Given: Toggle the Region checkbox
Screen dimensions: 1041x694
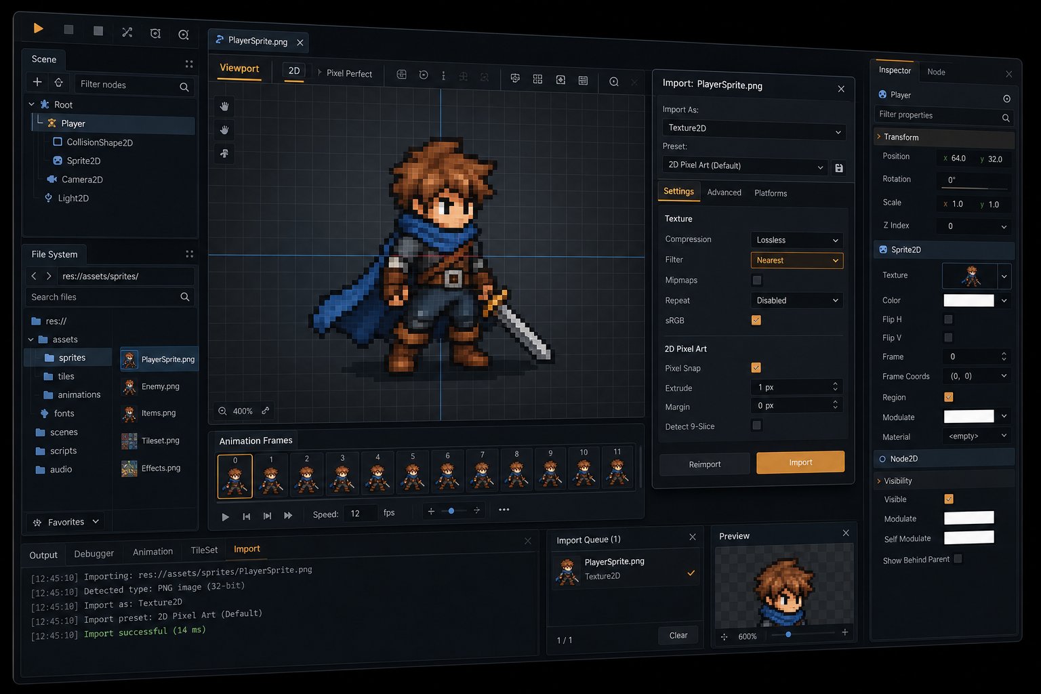Looking at the screenshot, I should pos(948,397).
